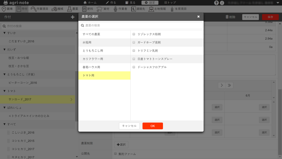Image resolution: width=282 pixels, height=159 pixels.
Task: Open the account dropdown arrow
Action: point(278,3)
